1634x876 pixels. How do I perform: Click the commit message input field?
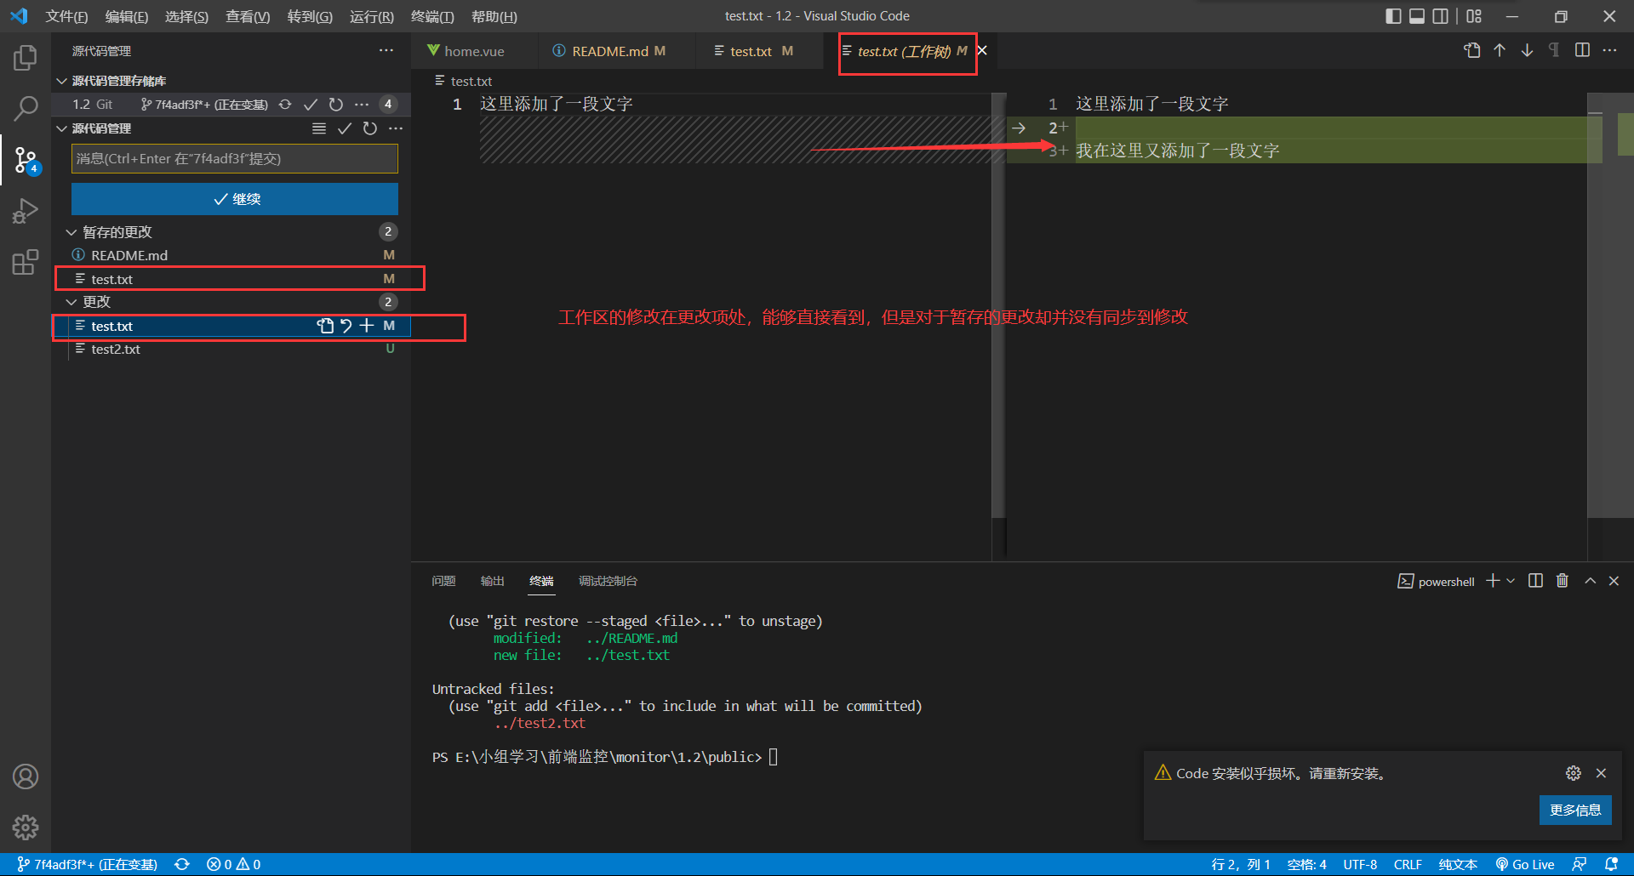click(235, 159)
